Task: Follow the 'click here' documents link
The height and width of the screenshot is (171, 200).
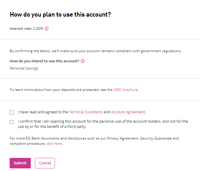Action: (x=54, y=144)
